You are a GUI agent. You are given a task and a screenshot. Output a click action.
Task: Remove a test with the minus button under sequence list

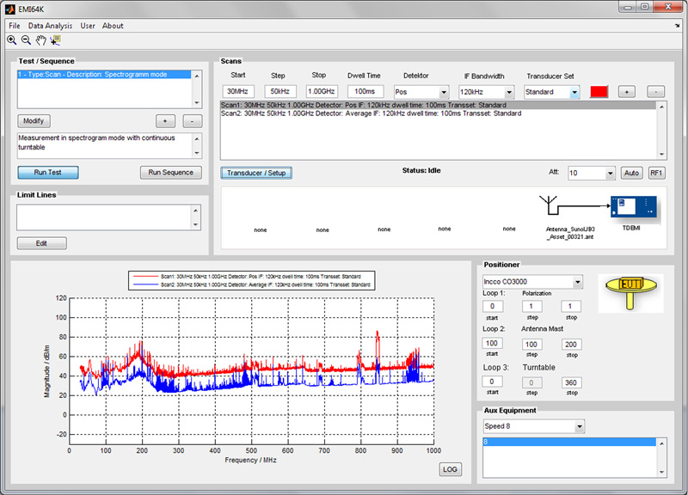(192, 121)
